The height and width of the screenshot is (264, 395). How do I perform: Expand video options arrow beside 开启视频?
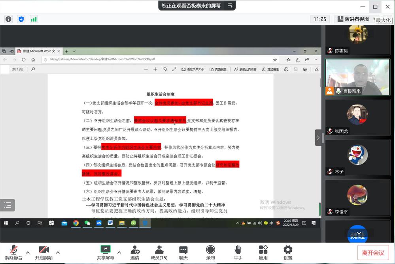point(58,252)
